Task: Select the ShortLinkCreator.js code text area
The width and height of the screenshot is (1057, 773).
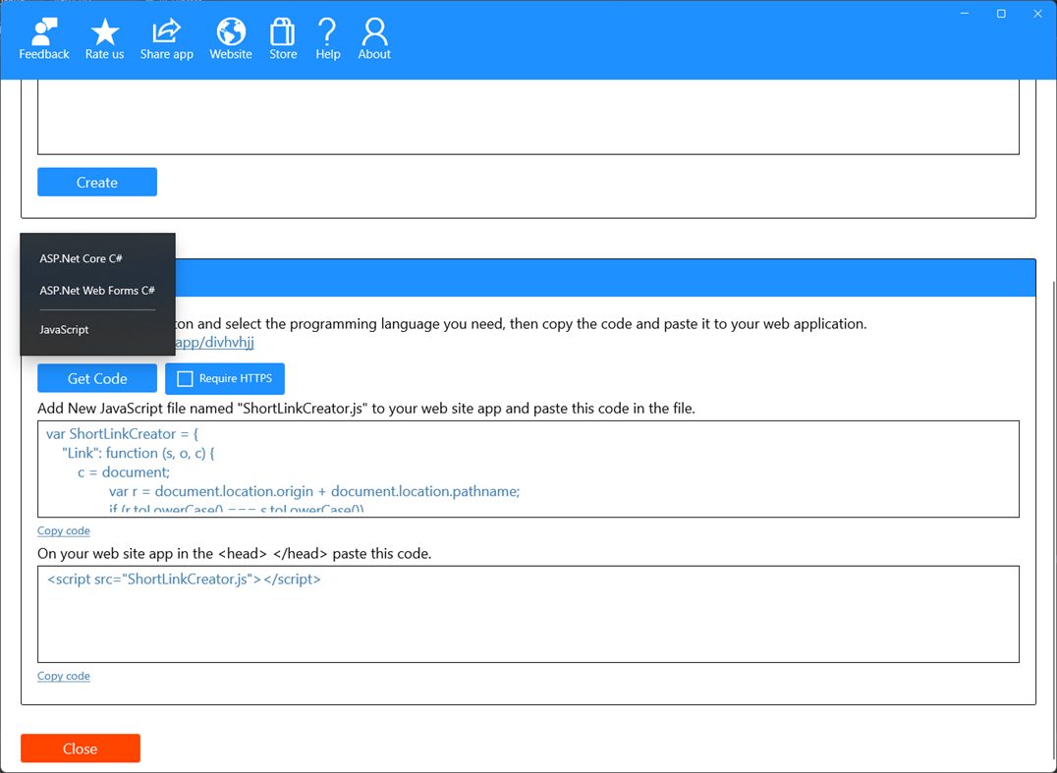Action: pyautogui.click(x=528, y=467)
